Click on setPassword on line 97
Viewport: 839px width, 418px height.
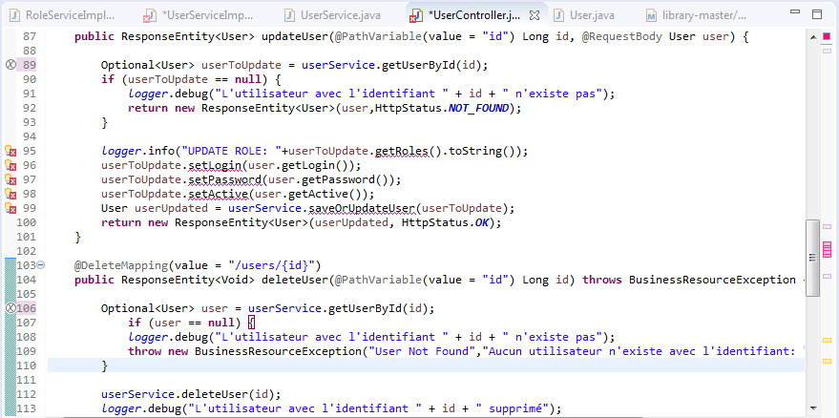224,179
